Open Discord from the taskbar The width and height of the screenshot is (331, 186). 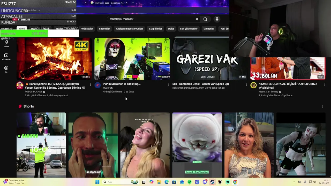(x=205, y=182)
